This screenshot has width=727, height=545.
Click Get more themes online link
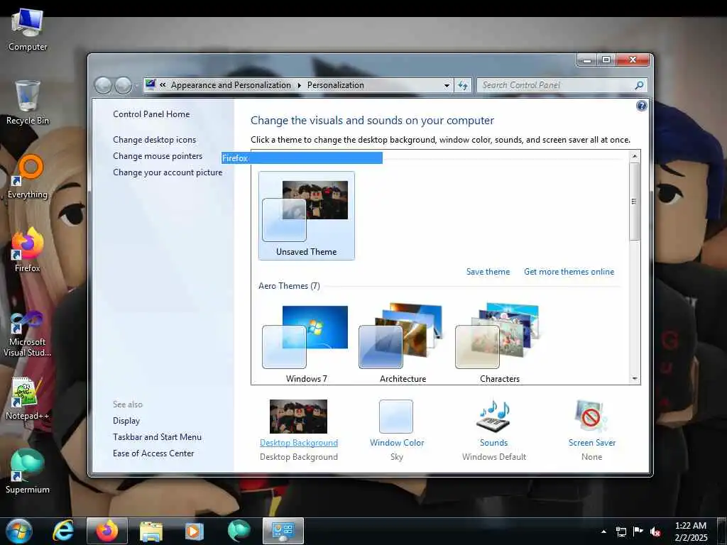click(x=569, y=272)
